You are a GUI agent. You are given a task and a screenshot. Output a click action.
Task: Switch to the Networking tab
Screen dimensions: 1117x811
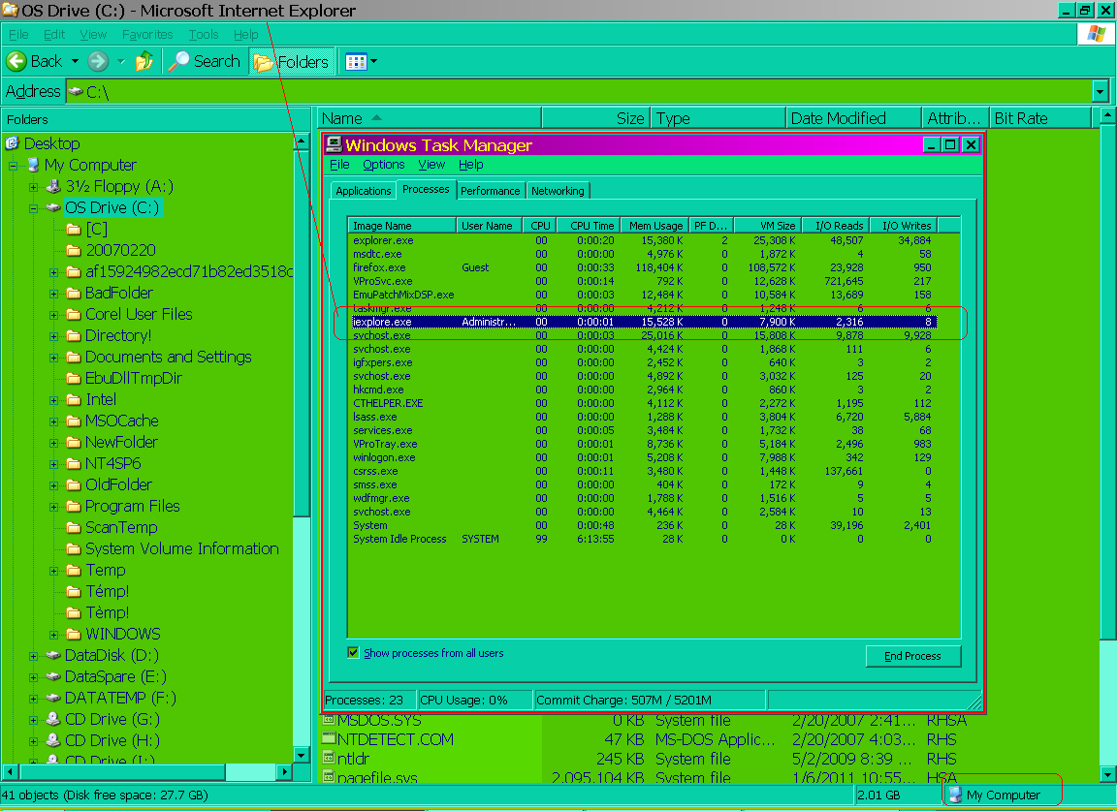558,191
